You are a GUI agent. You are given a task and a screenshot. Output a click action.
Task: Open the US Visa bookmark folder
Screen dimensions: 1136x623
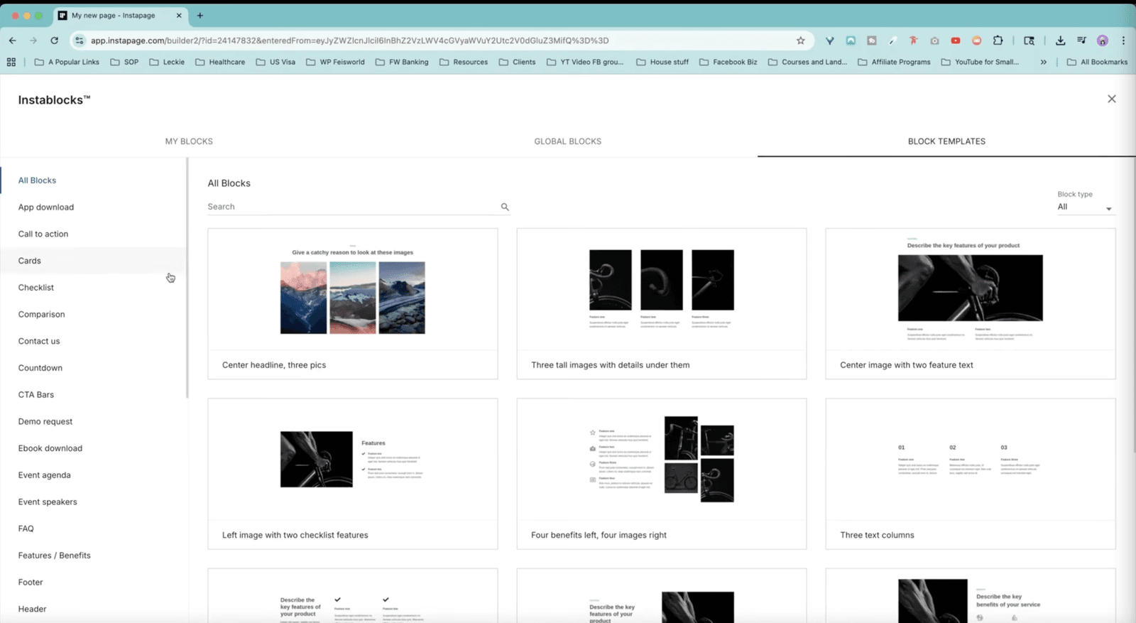tap(275, 62)
